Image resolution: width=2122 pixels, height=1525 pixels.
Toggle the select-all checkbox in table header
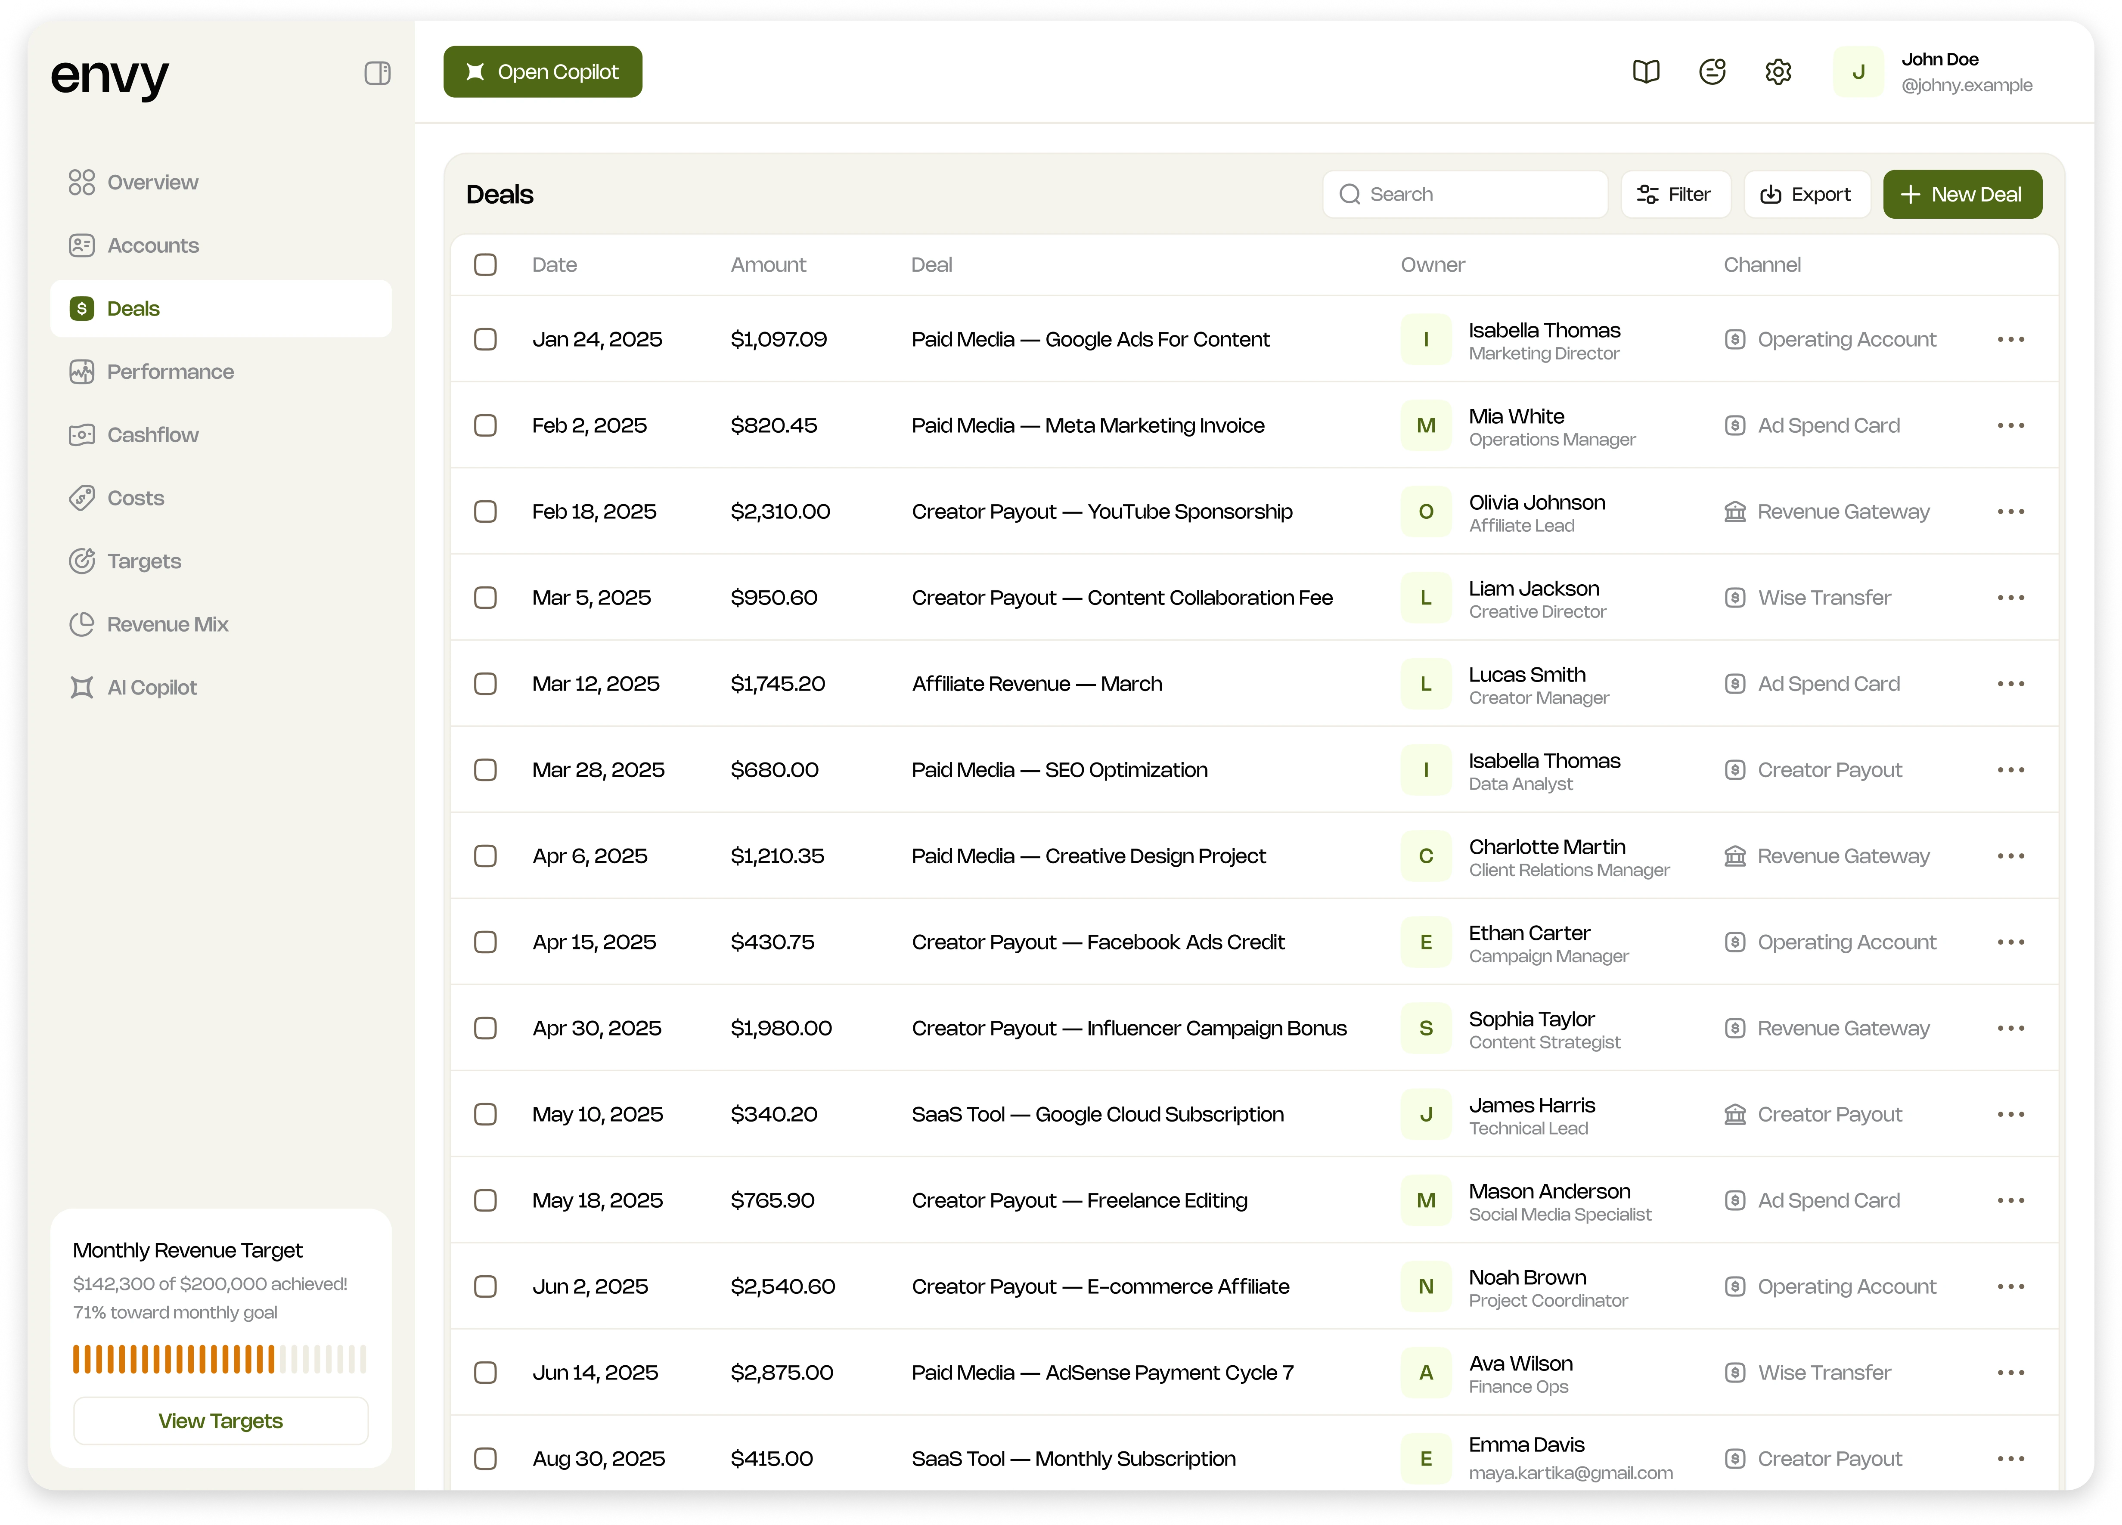485,265
